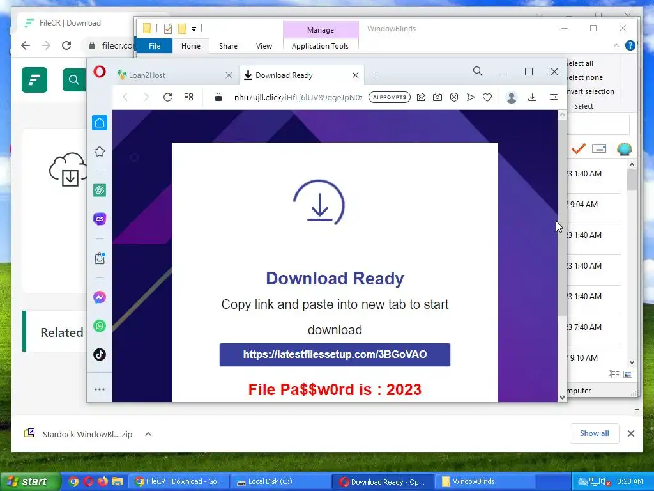Screen dimensions: 654x491
Task: Reload the Download Ready page in Opera
Action: click(167, 97)
